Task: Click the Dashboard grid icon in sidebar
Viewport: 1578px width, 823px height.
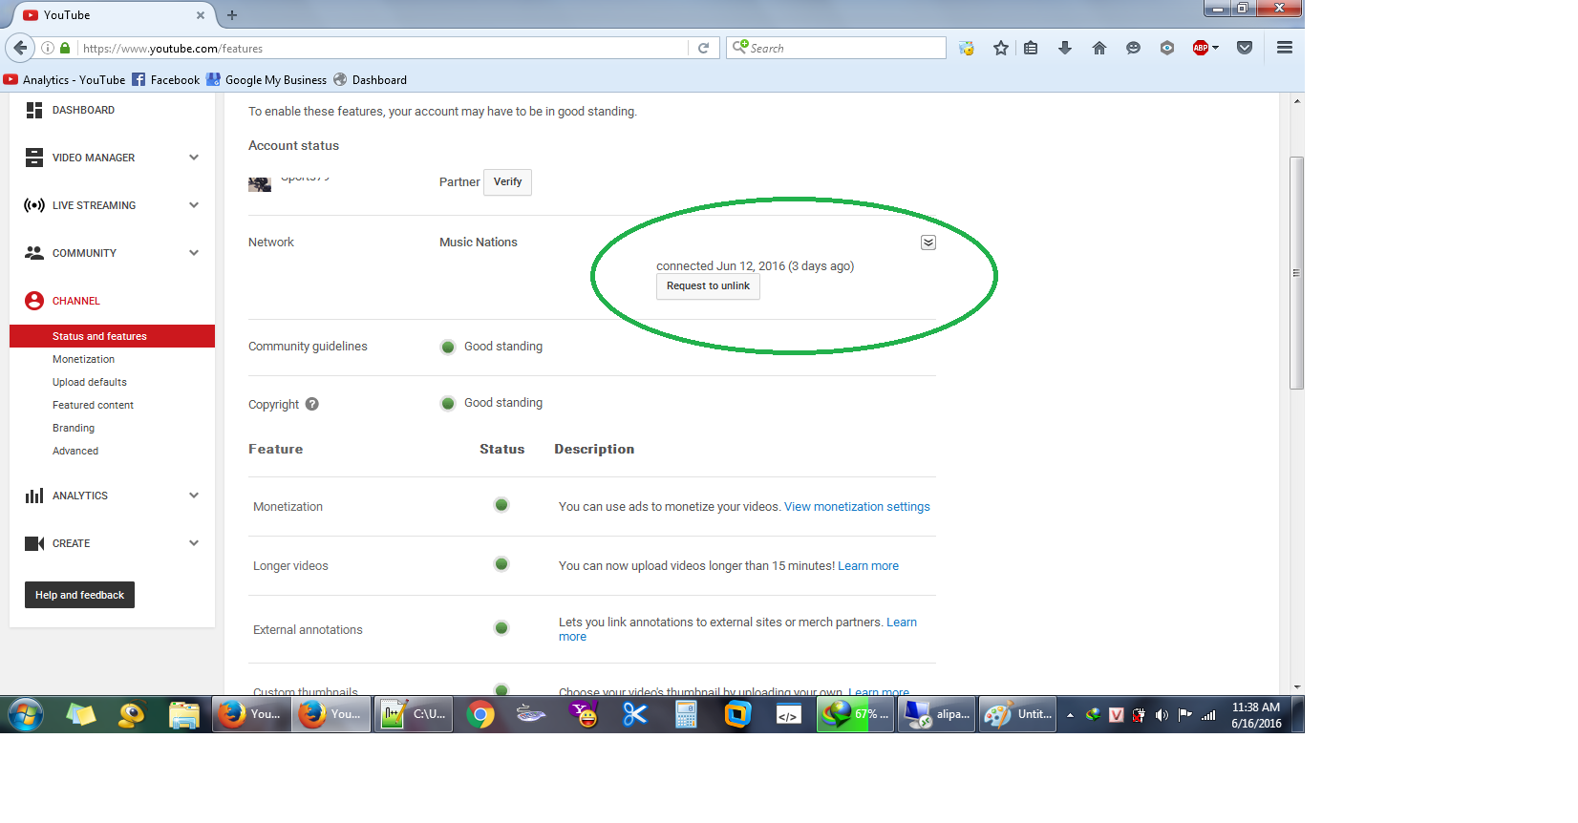Action: coord(34,110)
